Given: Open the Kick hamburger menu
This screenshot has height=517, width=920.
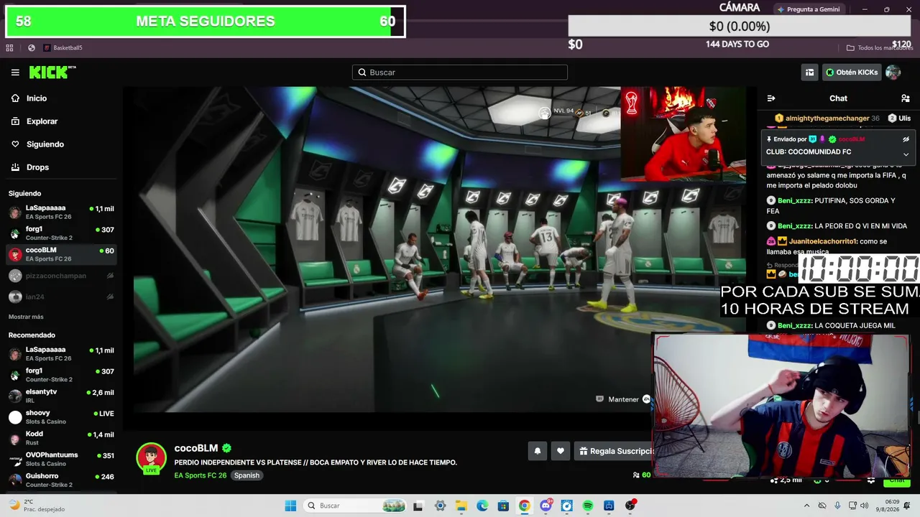Looking at the screenshot, I should 15,73.
